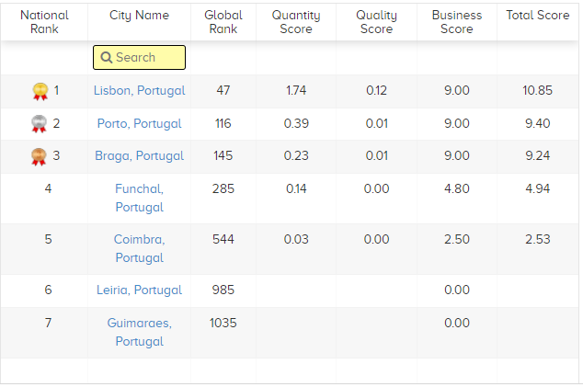Image resolution: width=583 pixels, height=387 pixels.
Task: Follow the Braga, Portugal link
Action: tap(139, 155)
